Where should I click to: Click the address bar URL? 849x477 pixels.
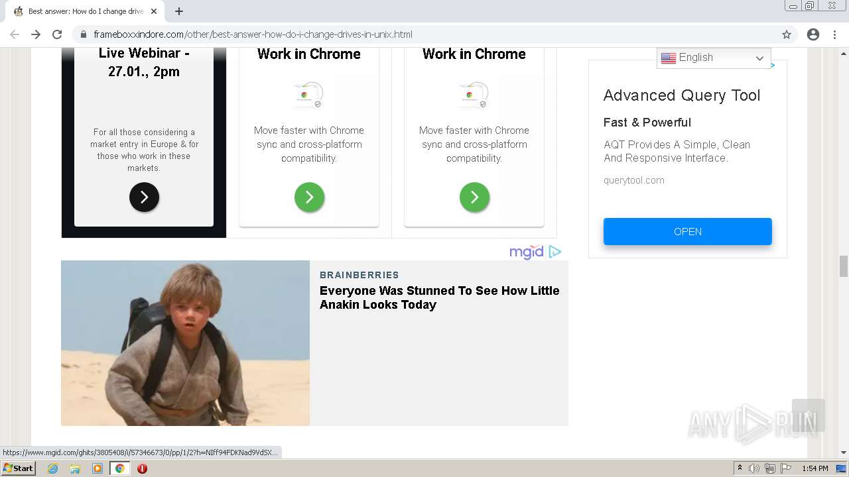point(253,34)
